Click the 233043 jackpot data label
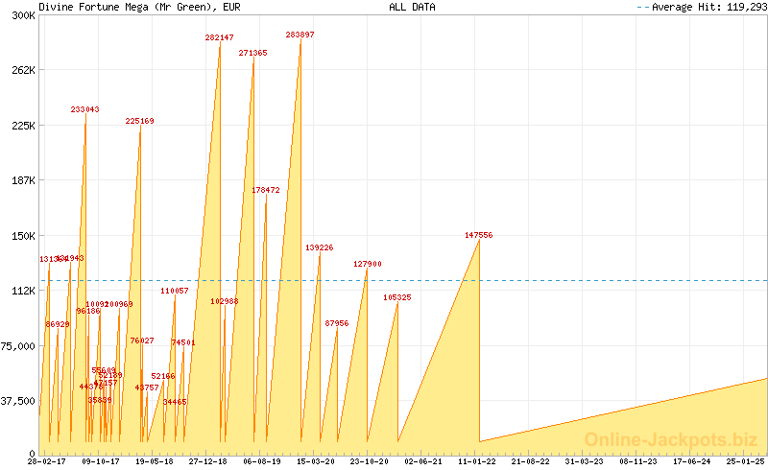The width and height of the screenshot is (768, 470). (84, 109)
